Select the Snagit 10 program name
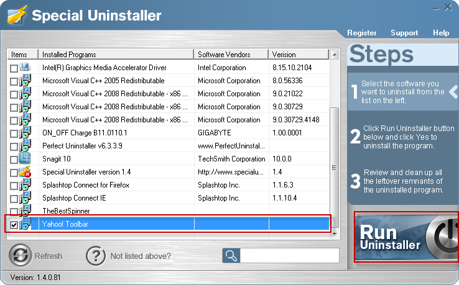This screenshot has height=285, width=459. tap(57, 159)
